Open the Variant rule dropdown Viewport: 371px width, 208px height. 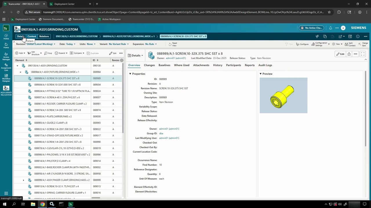pyautogui.click(x=119, y=44)
